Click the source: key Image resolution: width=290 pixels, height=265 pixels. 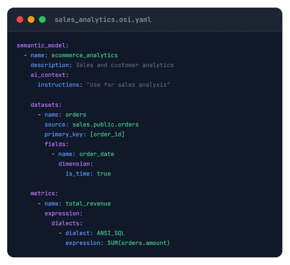[x=56, y=125]
